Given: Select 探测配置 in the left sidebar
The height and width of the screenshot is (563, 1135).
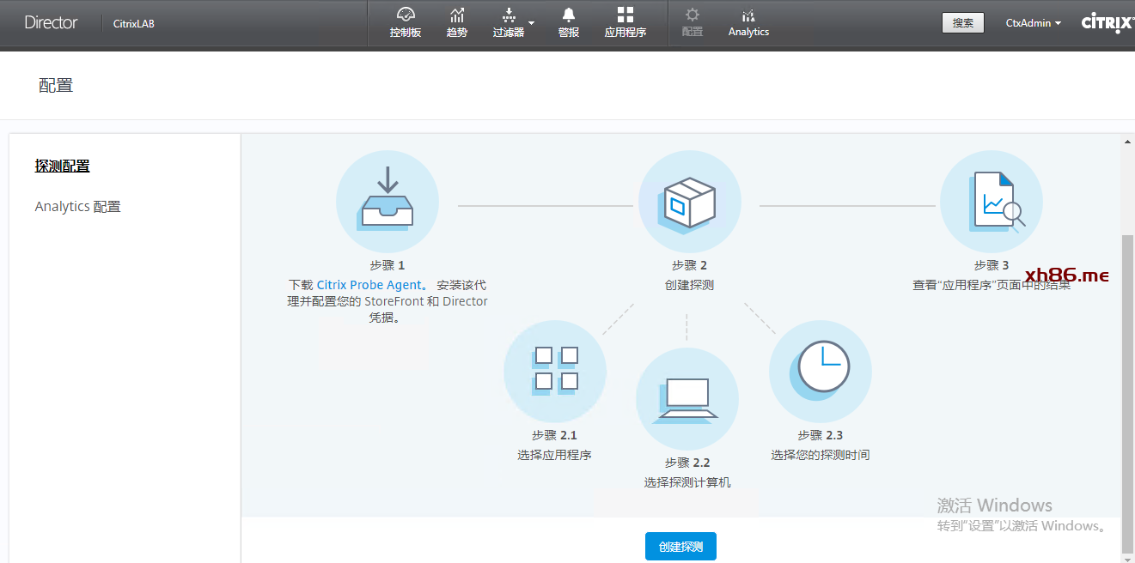Looking at the screenshot, I should pos(62,166).
